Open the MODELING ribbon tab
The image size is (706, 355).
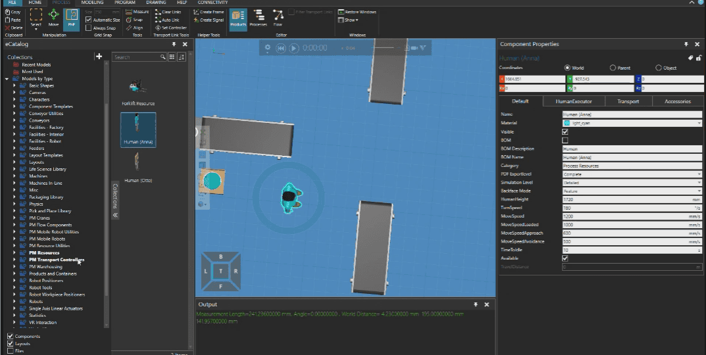tap(92, 3)
